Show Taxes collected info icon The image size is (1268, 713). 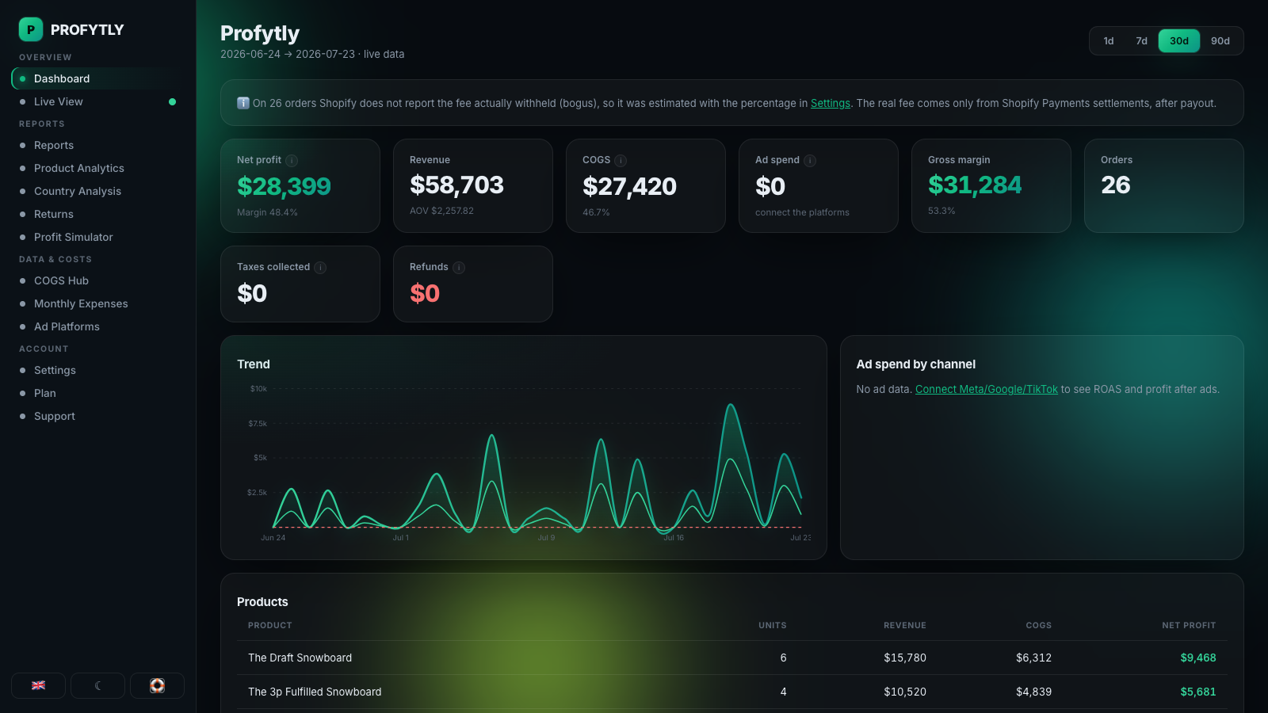pyautogui.click(x=320, y=268)
